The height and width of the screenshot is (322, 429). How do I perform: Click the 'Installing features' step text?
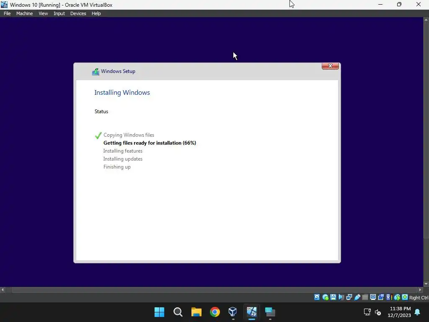pyautogui.click(x=123, y=151)
